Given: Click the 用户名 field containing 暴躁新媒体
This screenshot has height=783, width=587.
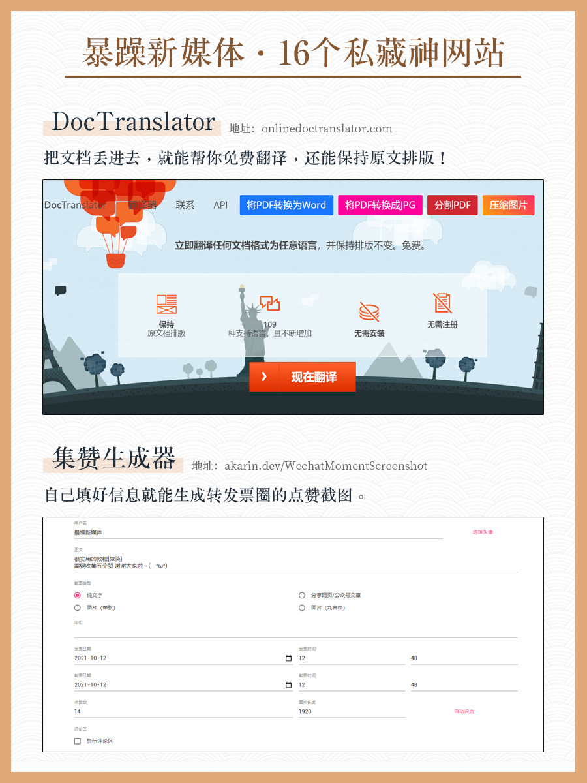Looking at the screenshot, I should click(x=258, y=532).
